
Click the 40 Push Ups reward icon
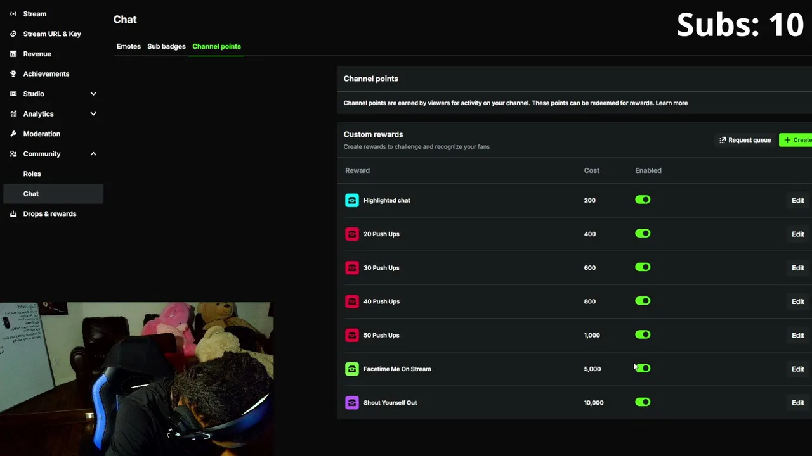(352, 301)
